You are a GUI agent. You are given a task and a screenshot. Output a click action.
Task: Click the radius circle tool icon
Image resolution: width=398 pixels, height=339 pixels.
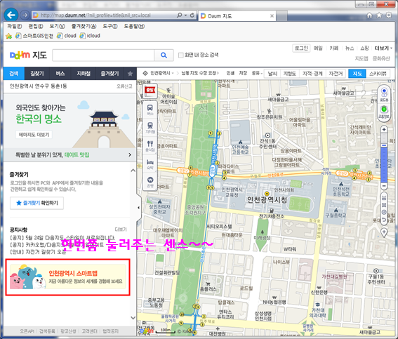click(x=384, y=212)
